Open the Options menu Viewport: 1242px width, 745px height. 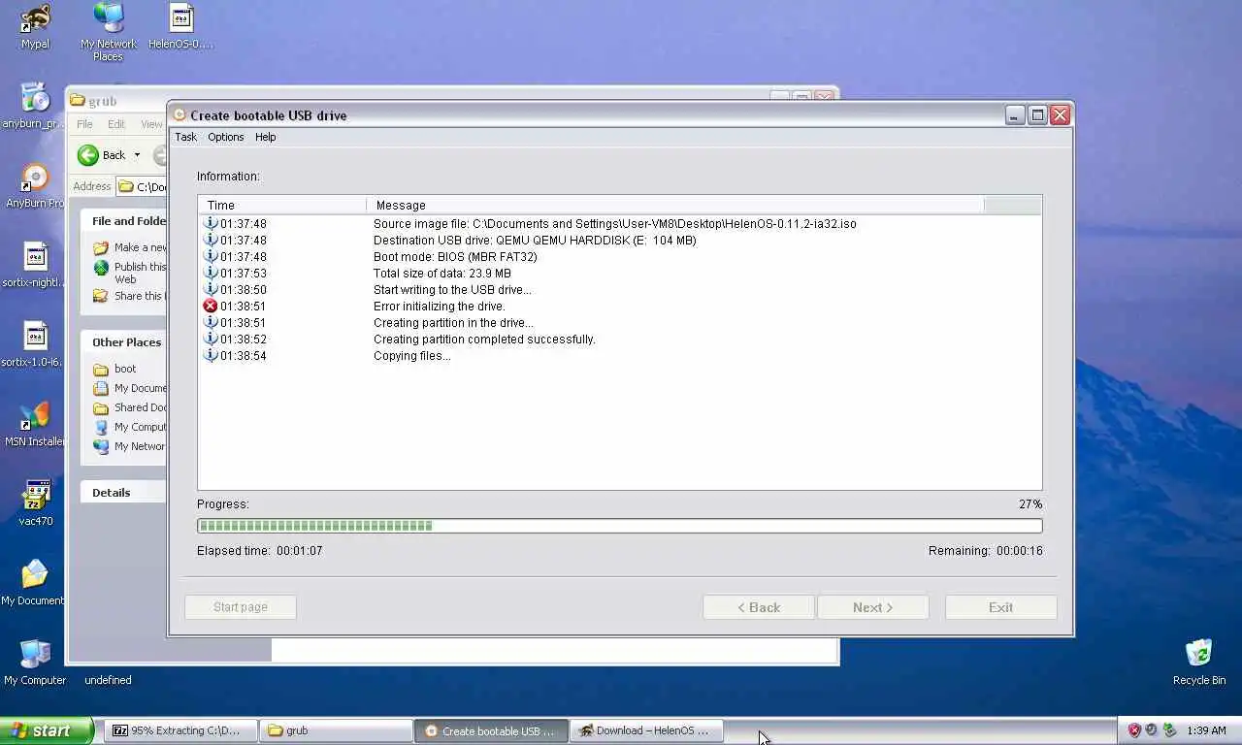click(x=225, y=137)
